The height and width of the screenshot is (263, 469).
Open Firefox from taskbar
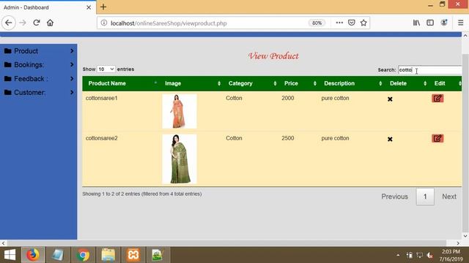33,255
